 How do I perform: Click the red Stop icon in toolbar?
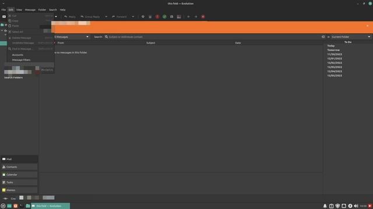(203, 17)
